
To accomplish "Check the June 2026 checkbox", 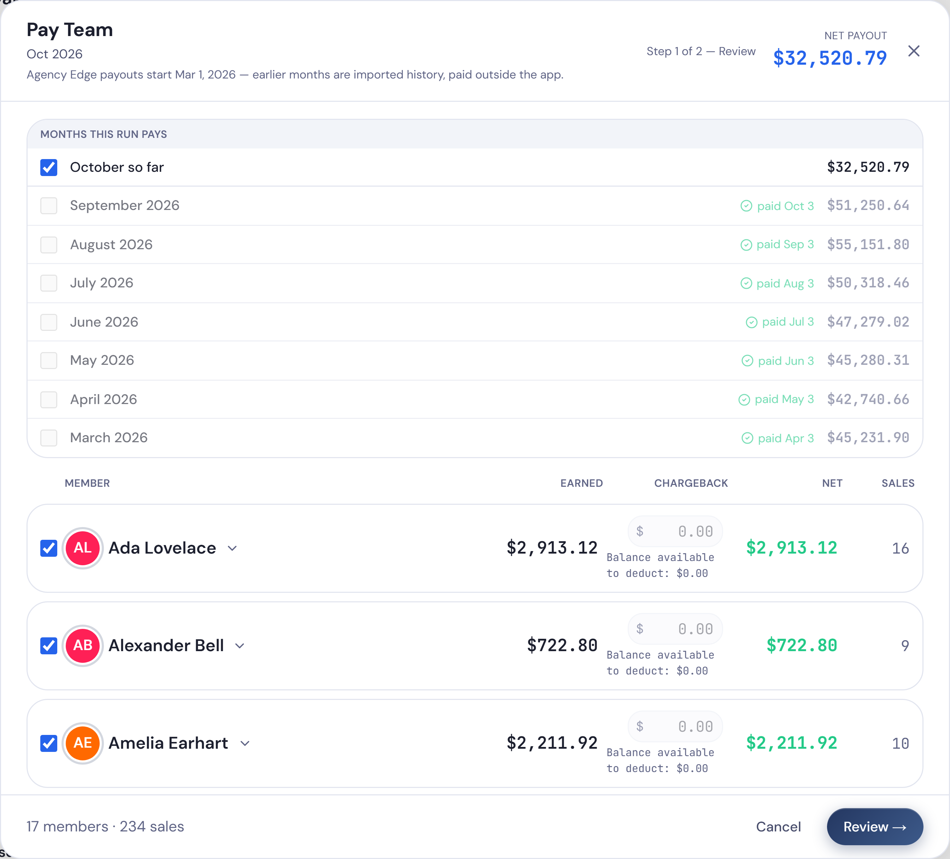I will 48,322.
